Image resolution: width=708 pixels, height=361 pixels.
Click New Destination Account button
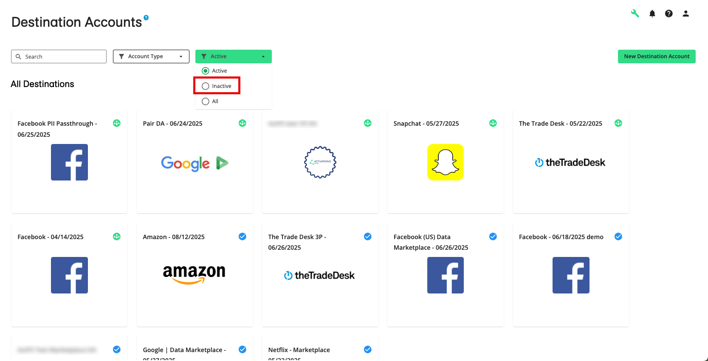coord(657,56)
